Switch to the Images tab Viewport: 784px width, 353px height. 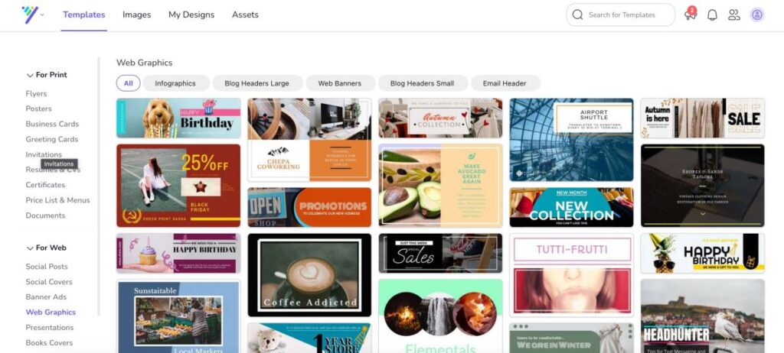click(136, 15)
